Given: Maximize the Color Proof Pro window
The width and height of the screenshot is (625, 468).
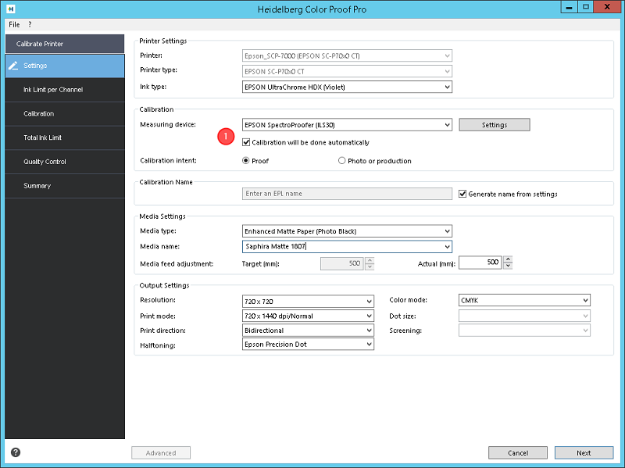Looking at the screenshot, I should (x=585, y=7).
